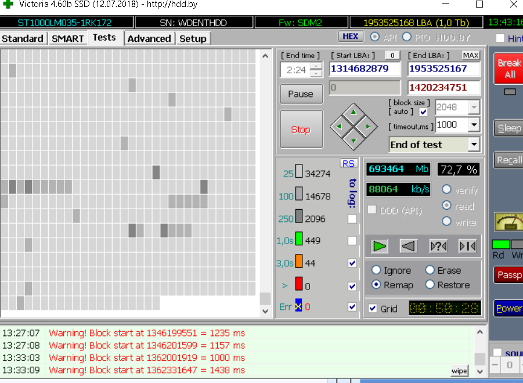Click the 25 ms light block icon
The image size is (523, 383).
299,171
